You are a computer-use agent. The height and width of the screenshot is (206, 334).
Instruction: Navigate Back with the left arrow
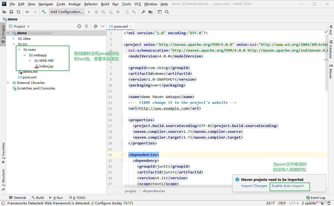[x=27, y=12]
